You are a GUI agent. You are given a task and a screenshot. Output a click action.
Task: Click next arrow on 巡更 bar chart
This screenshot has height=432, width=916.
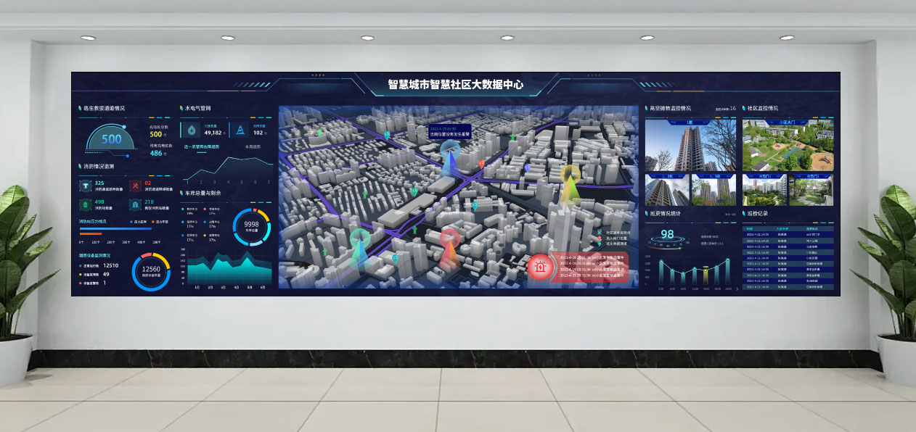click(737, 289)
